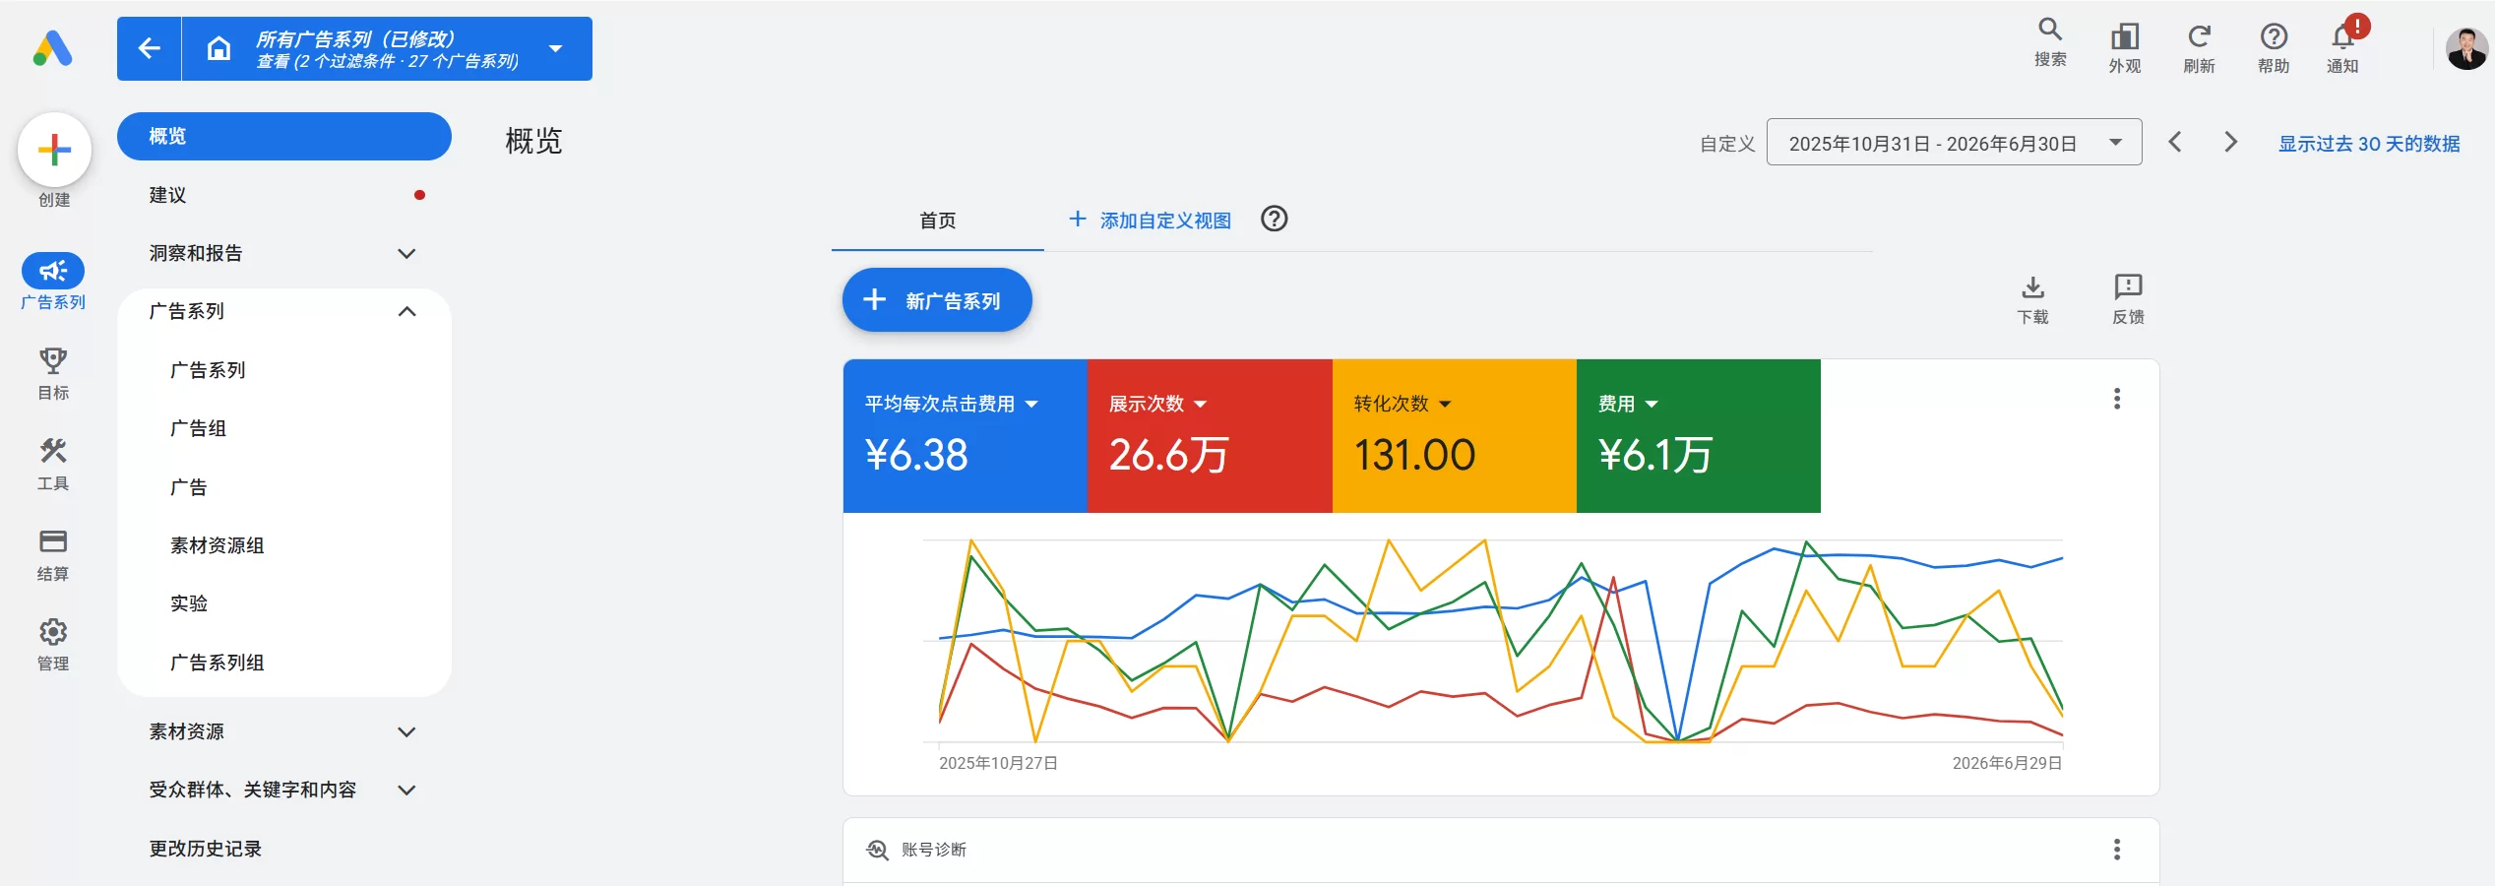Change the 展示次数 metric dropdown
This screenshot has width=2495, height=886.
coord(1158,404)
